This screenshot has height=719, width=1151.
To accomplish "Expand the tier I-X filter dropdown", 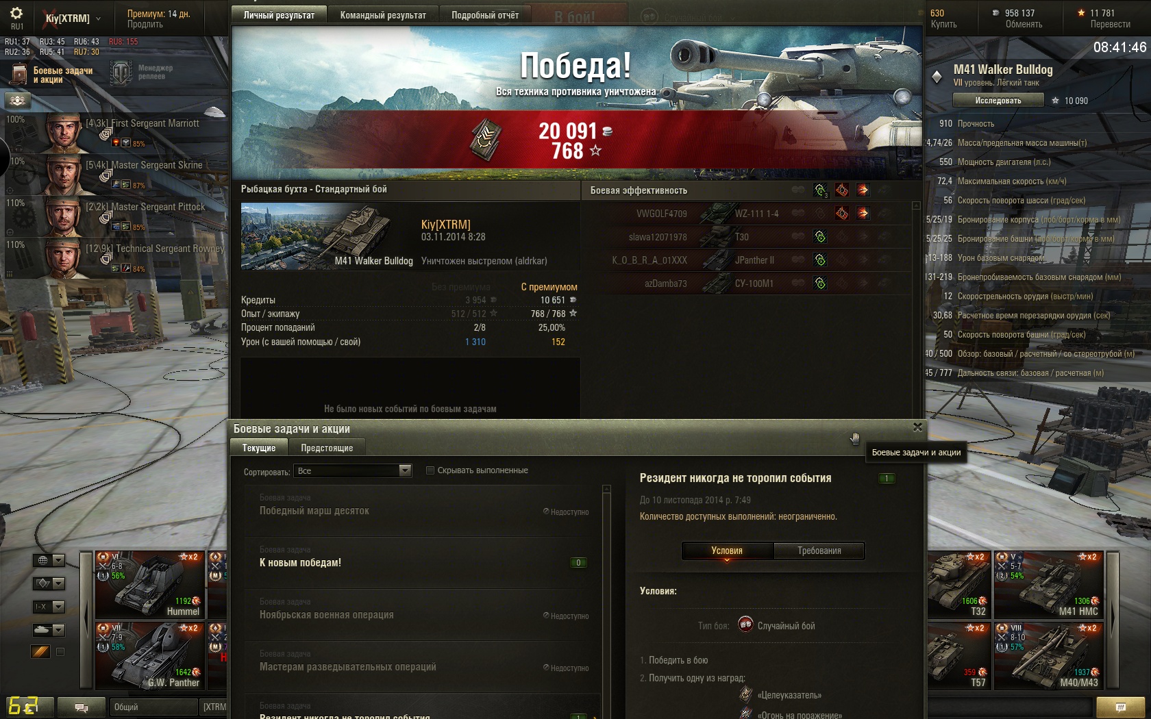I will click(49, 607).
